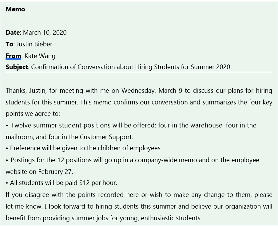Click the underlined From label
278x227 pixels.
[x=14, y=56]
